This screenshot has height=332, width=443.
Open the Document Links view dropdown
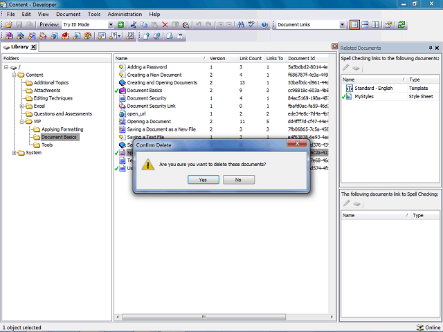point(342,25)
